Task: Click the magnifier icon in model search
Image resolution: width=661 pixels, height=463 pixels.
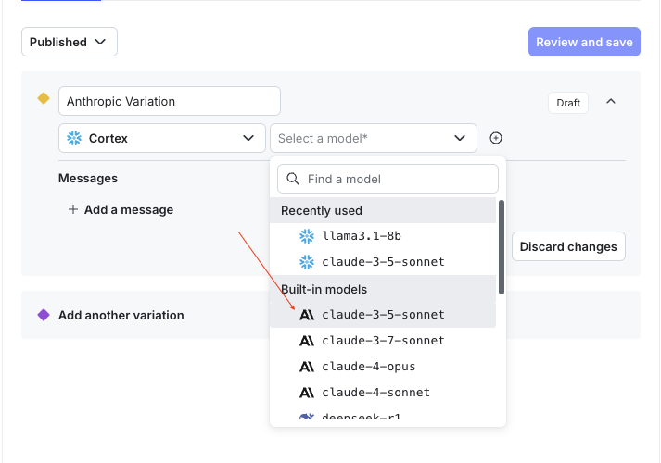Action: 293,179
